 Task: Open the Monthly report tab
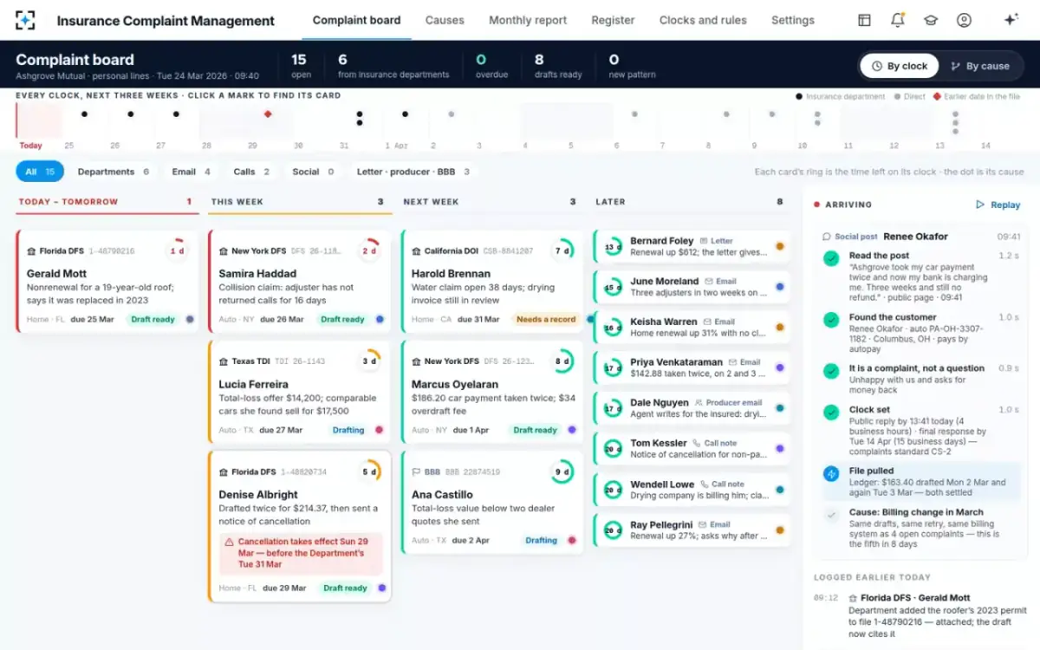528,20
